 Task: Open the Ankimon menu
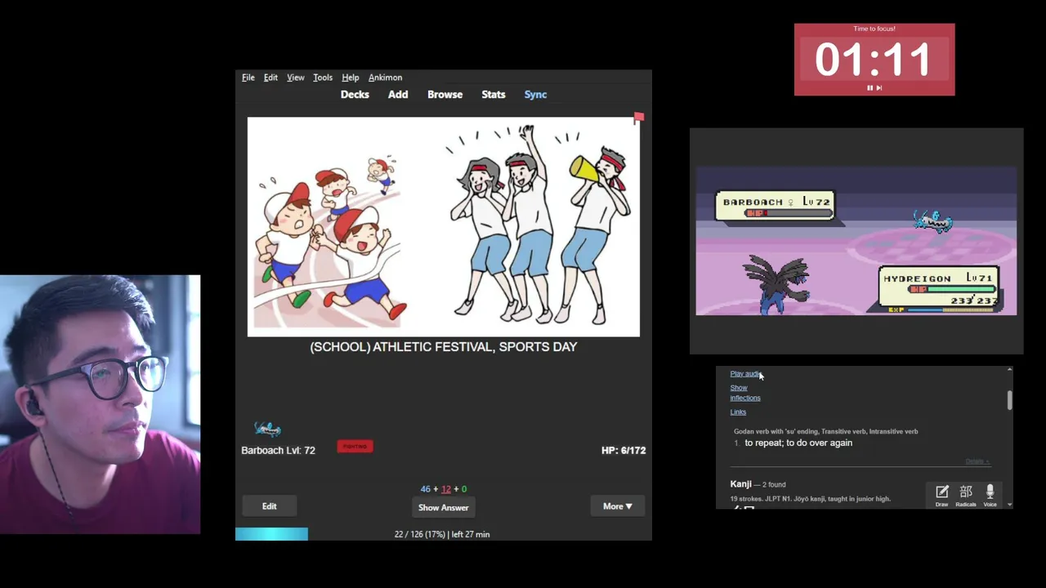click(x=385, y=78)
